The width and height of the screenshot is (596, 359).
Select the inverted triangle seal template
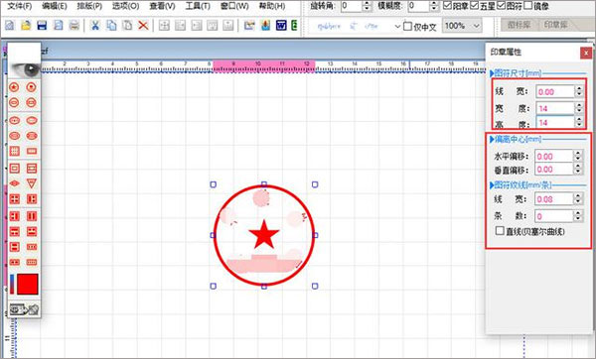coord(32,183)
